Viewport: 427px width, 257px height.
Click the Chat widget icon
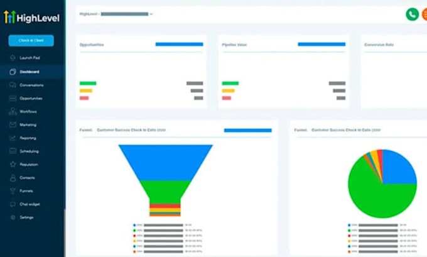(13, 204)
